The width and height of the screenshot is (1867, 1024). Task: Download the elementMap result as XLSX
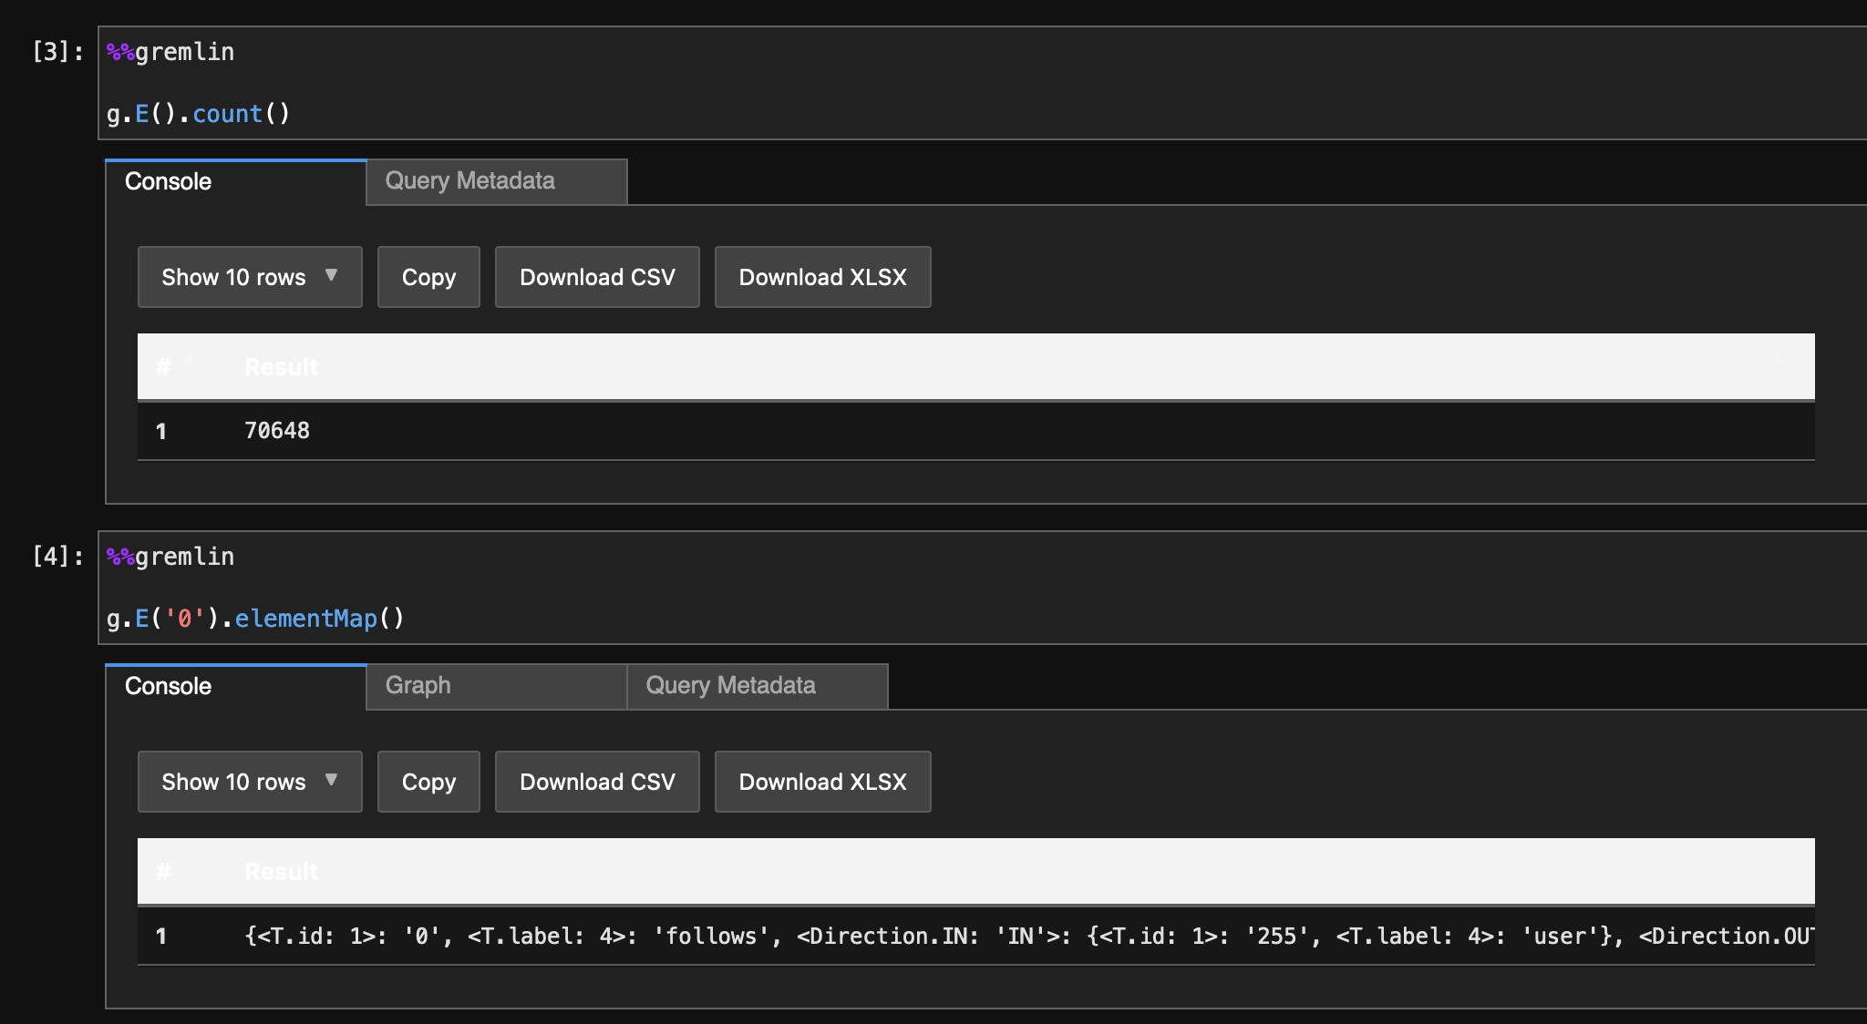[822, 781]
